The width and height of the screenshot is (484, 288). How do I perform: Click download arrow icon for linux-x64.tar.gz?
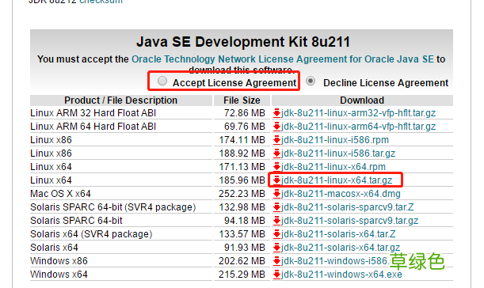click(277, 180)
